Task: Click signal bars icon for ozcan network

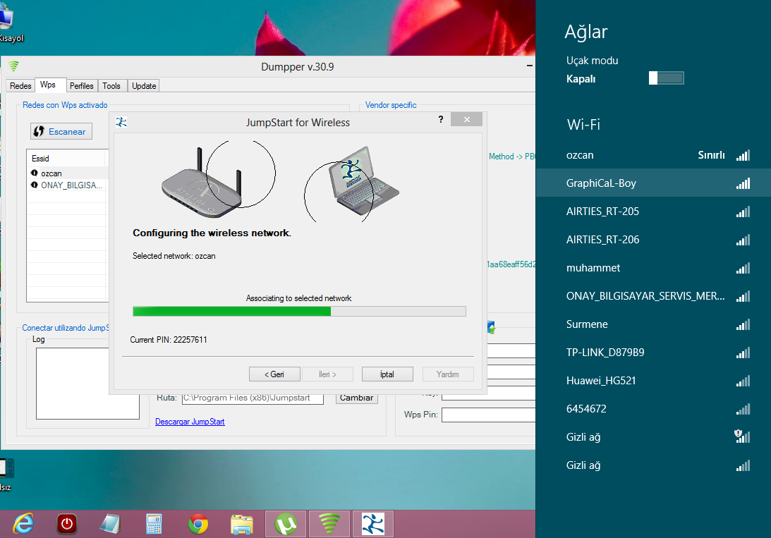Action: click(x=743, y=155)
